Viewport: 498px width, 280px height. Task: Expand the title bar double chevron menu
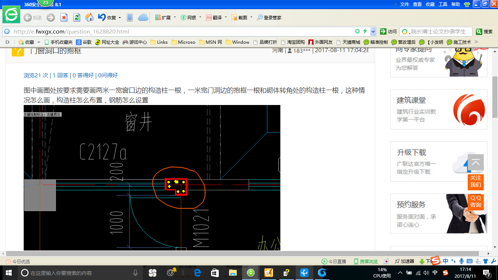[395, 4]
